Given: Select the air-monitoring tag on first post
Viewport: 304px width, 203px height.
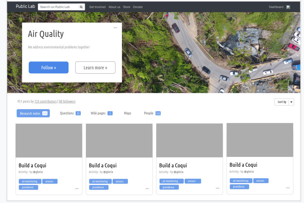Looking at the screenshot, I should 30,181.
